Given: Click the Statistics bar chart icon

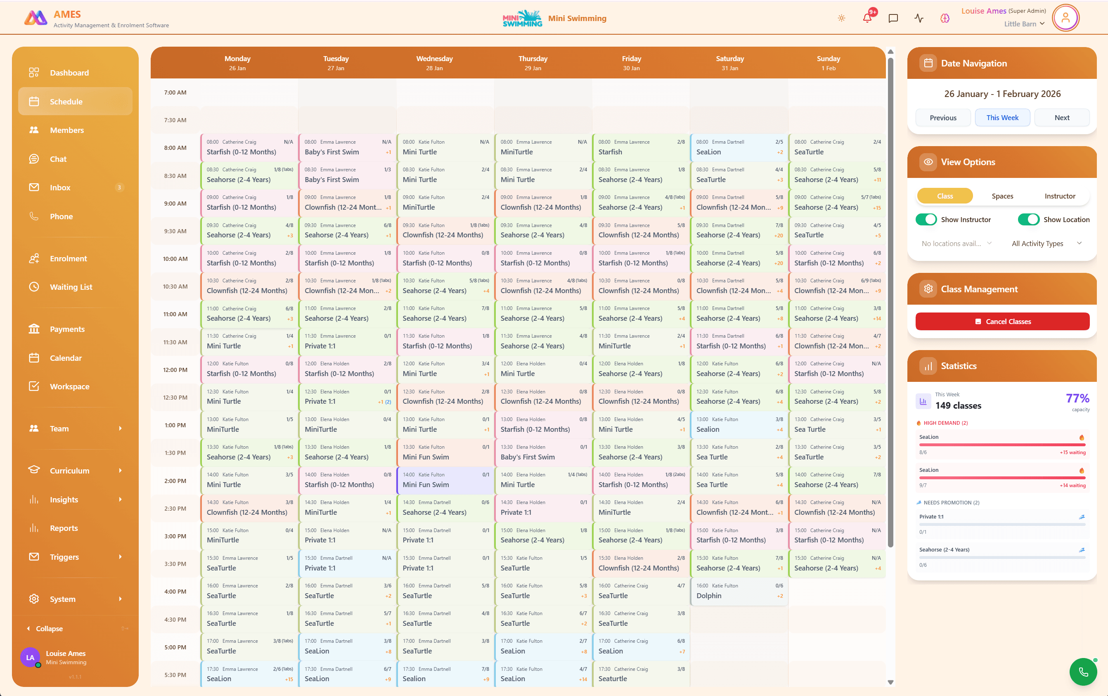Looking at the screenshot, I should 928,366.
